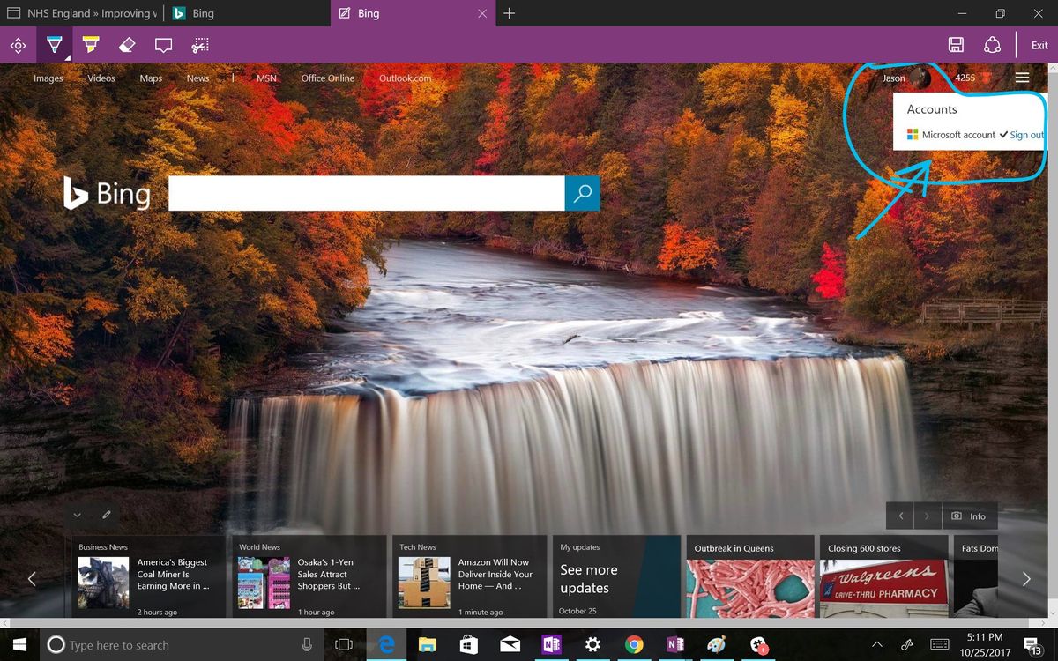Edit news interests with pencil icon

tap(106, 515)
